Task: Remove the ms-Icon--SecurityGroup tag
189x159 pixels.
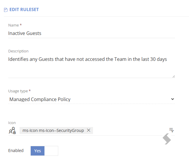Action: [x=89, y=130]
